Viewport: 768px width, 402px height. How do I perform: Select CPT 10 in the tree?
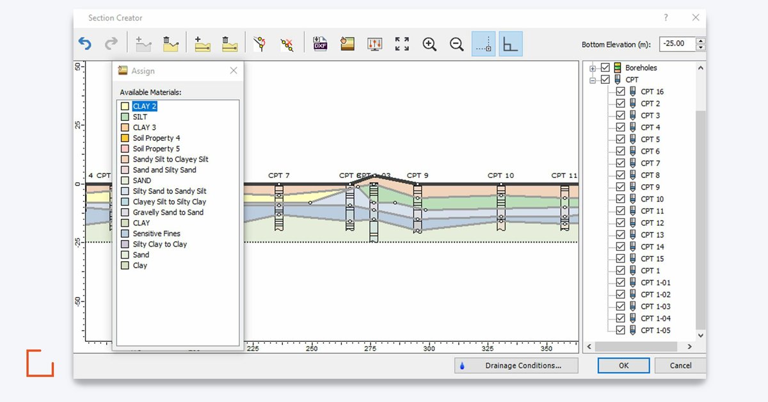[652, 199]
